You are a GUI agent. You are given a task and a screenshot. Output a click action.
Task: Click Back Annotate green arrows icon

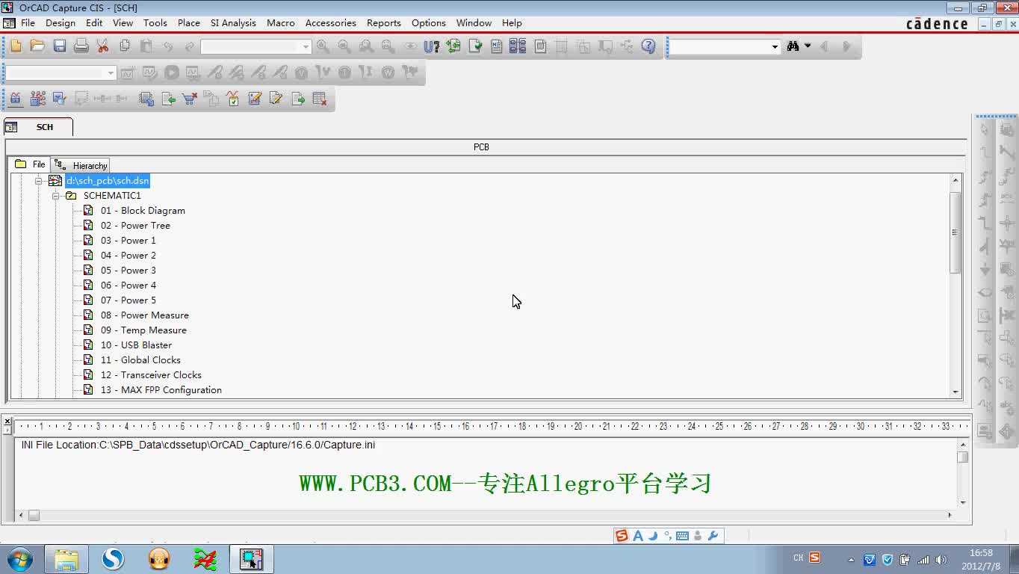pyautogui.click(x=453, y=46)
